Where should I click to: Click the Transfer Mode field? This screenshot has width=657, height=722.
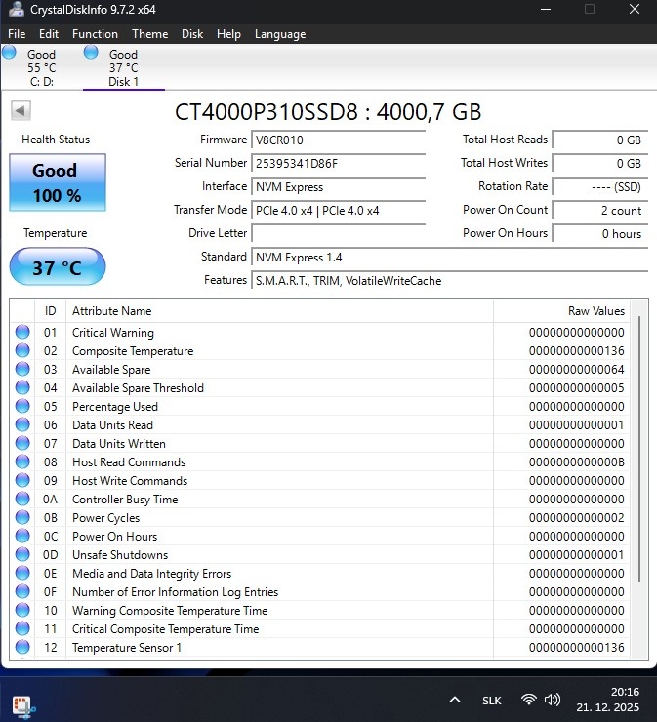(x=338, y=211)
